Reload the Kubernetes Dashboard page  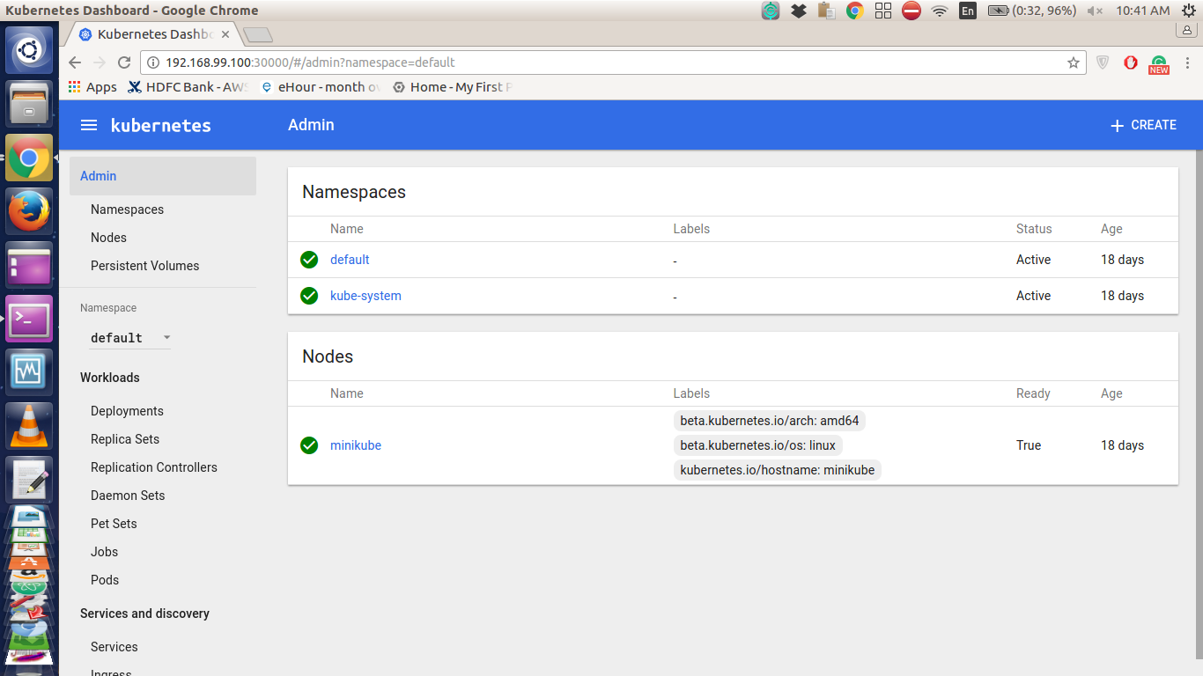tap(124, 62)
